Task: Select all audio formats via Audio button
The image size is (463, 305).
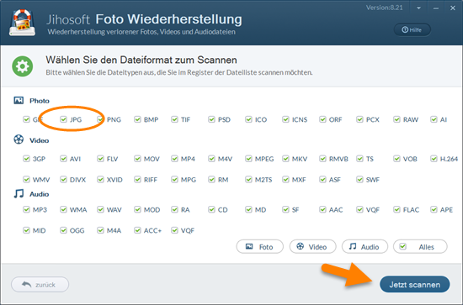Action: click(x=365, y=246)
